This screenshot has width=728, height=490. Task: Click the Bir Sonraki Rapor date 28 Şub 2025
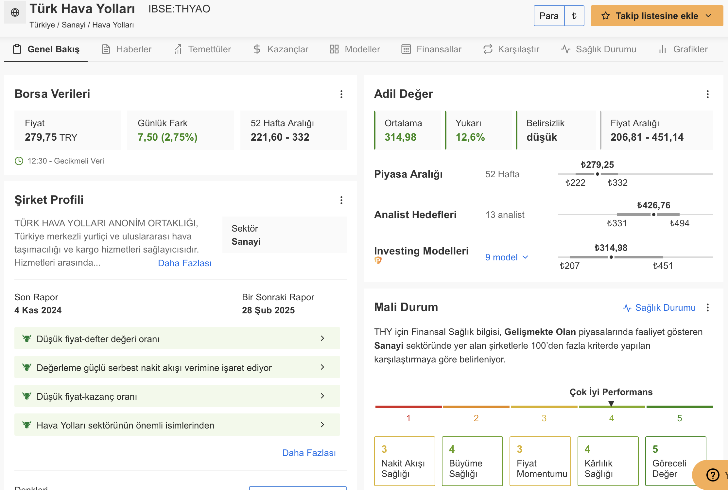point(268,310)
